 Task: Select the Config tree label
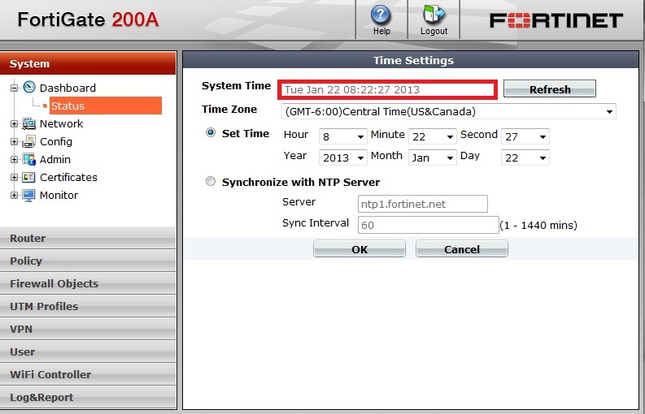coord(56,142)
